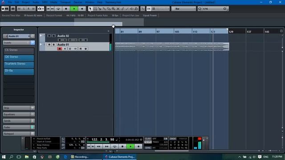Select the Mute X tool

coord(118,9)
